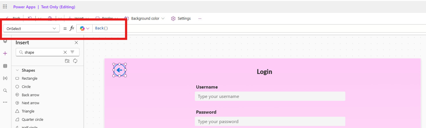Screen dimensions: 426x128
Task: Open the filter icon in search box
Action: tap(72, 52)
